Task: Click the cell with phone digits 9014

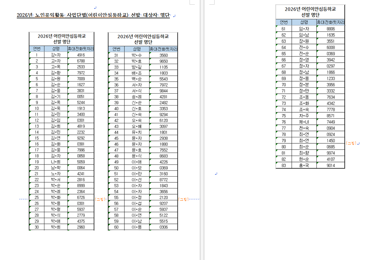Action: pos(330,165)
